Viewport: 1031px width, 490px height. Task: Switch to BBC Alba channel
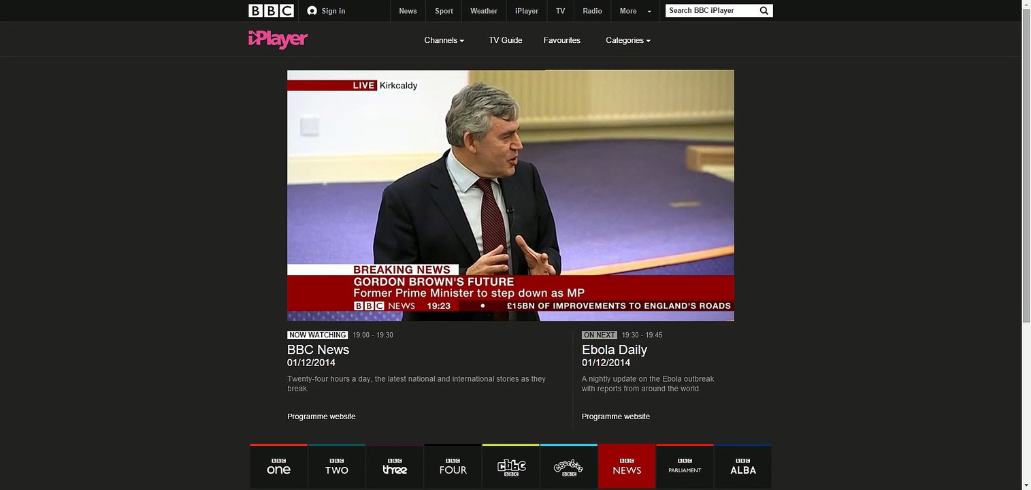(743, 466)
